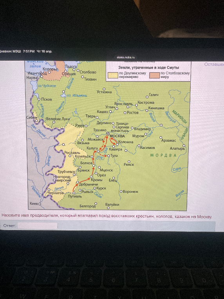Click the МОРДВА region label
224x299 pixels.
pyautogui.click(x=164, y=155)
